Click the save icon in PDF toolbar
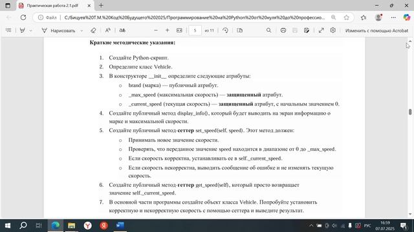414x232 pixels. [x=295, y=30]
